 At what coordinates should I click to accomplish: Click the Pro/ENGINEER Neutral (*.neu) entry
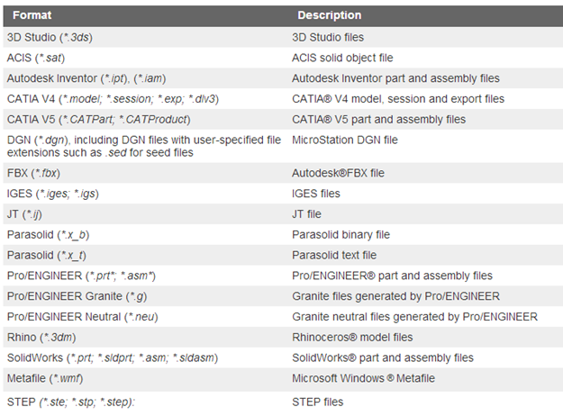coord(82,317)
